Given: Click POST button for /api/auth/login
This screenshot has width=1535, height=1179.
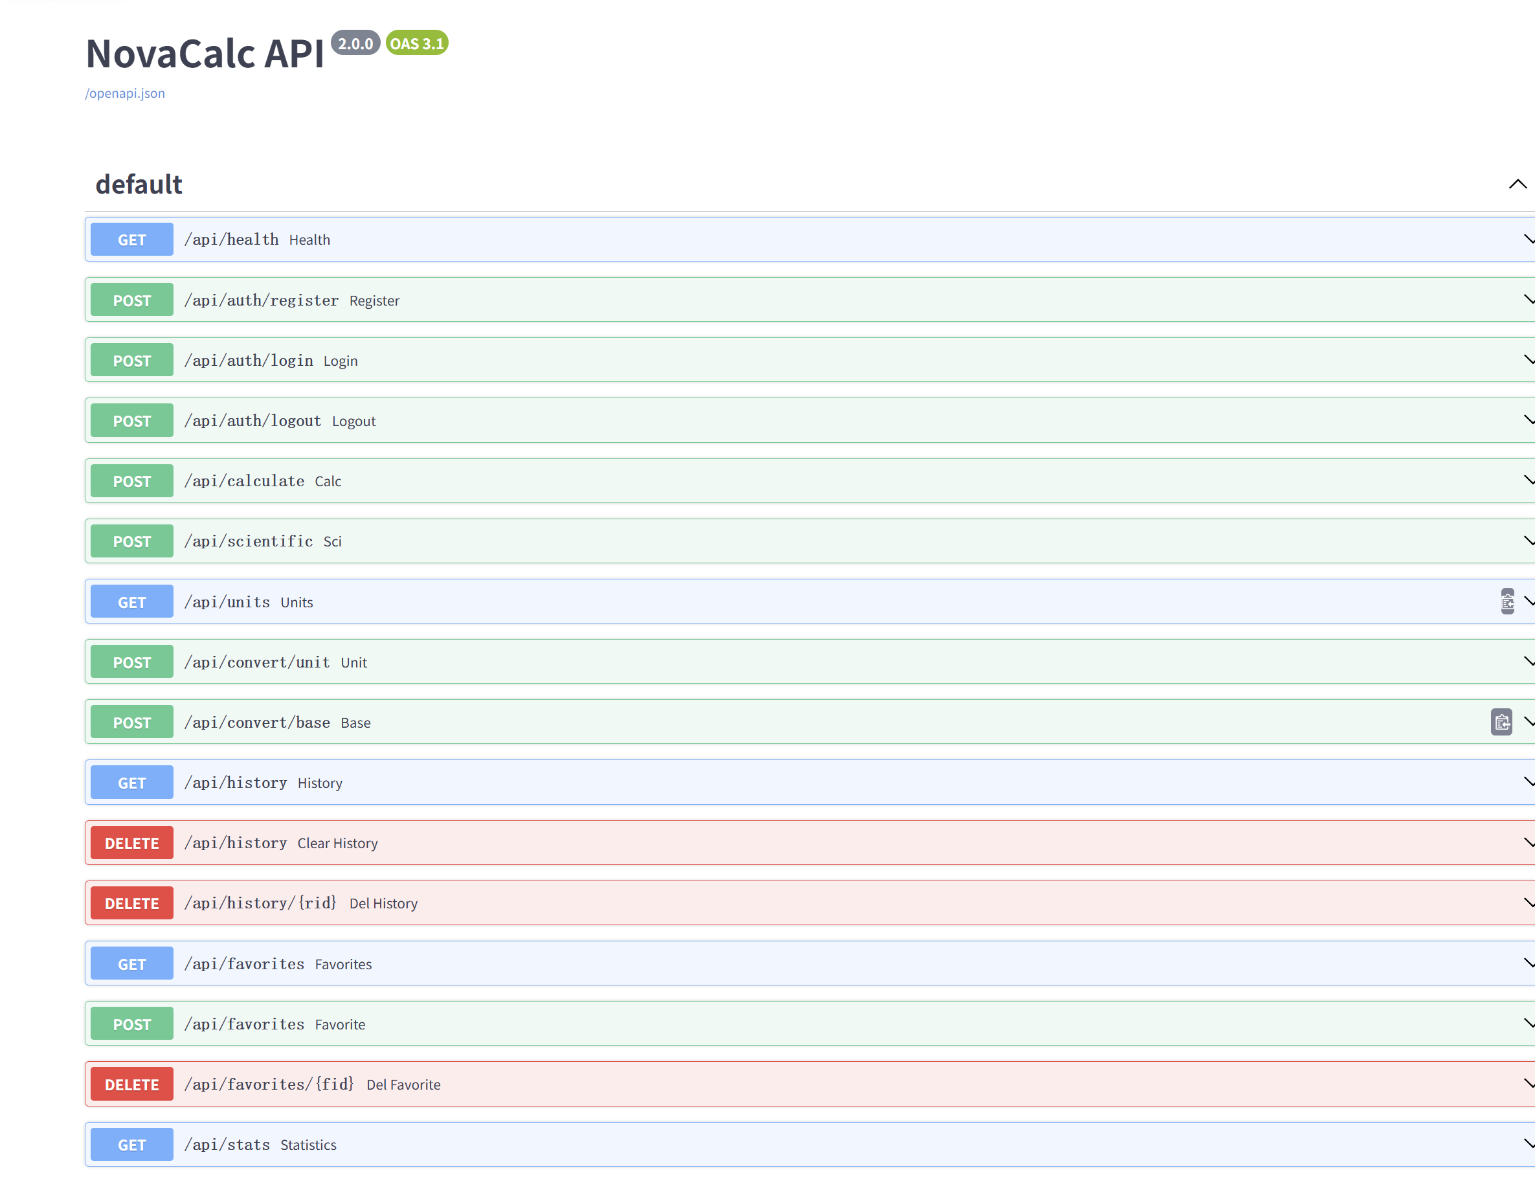Looking at the screenshot, I should point(132,360).
